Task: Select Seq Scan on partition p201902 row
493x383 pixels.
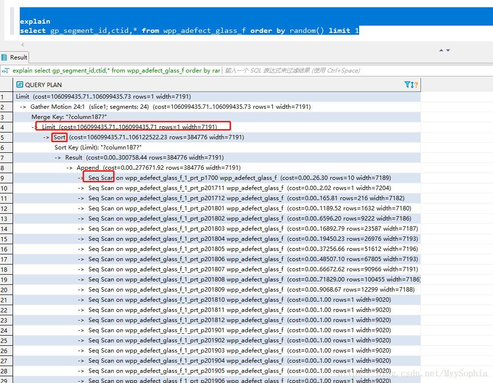Action: point(217,340)
